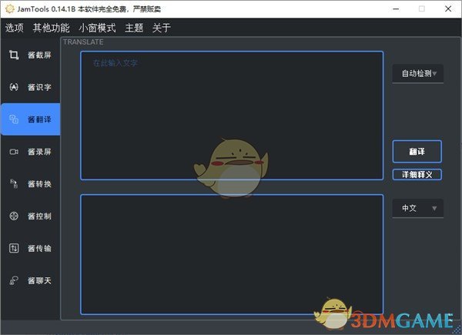Switch to the 酱截屏 tab label
Screen dimensions: 462x335
[39, 55]
